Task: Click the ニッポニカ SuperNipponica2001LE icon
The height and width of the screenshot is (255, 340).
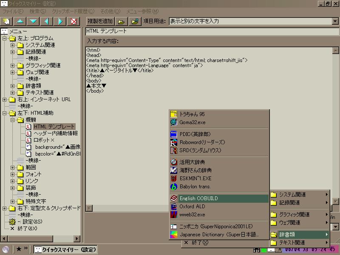Action: pyautogui.click(x=174, y=227)
